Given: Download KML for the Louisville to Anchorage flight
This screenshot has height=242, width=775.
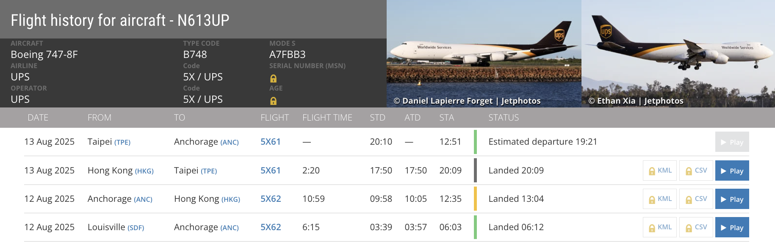Looking at the screenshot, I should coord(660,227).
